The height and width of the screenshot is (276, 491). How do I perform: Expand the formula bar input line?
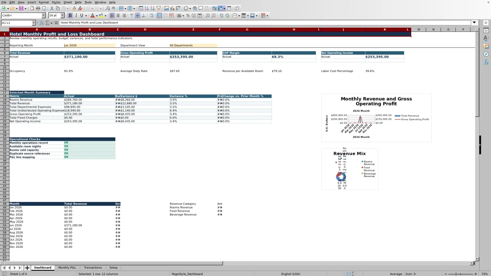tap(475, 23)
